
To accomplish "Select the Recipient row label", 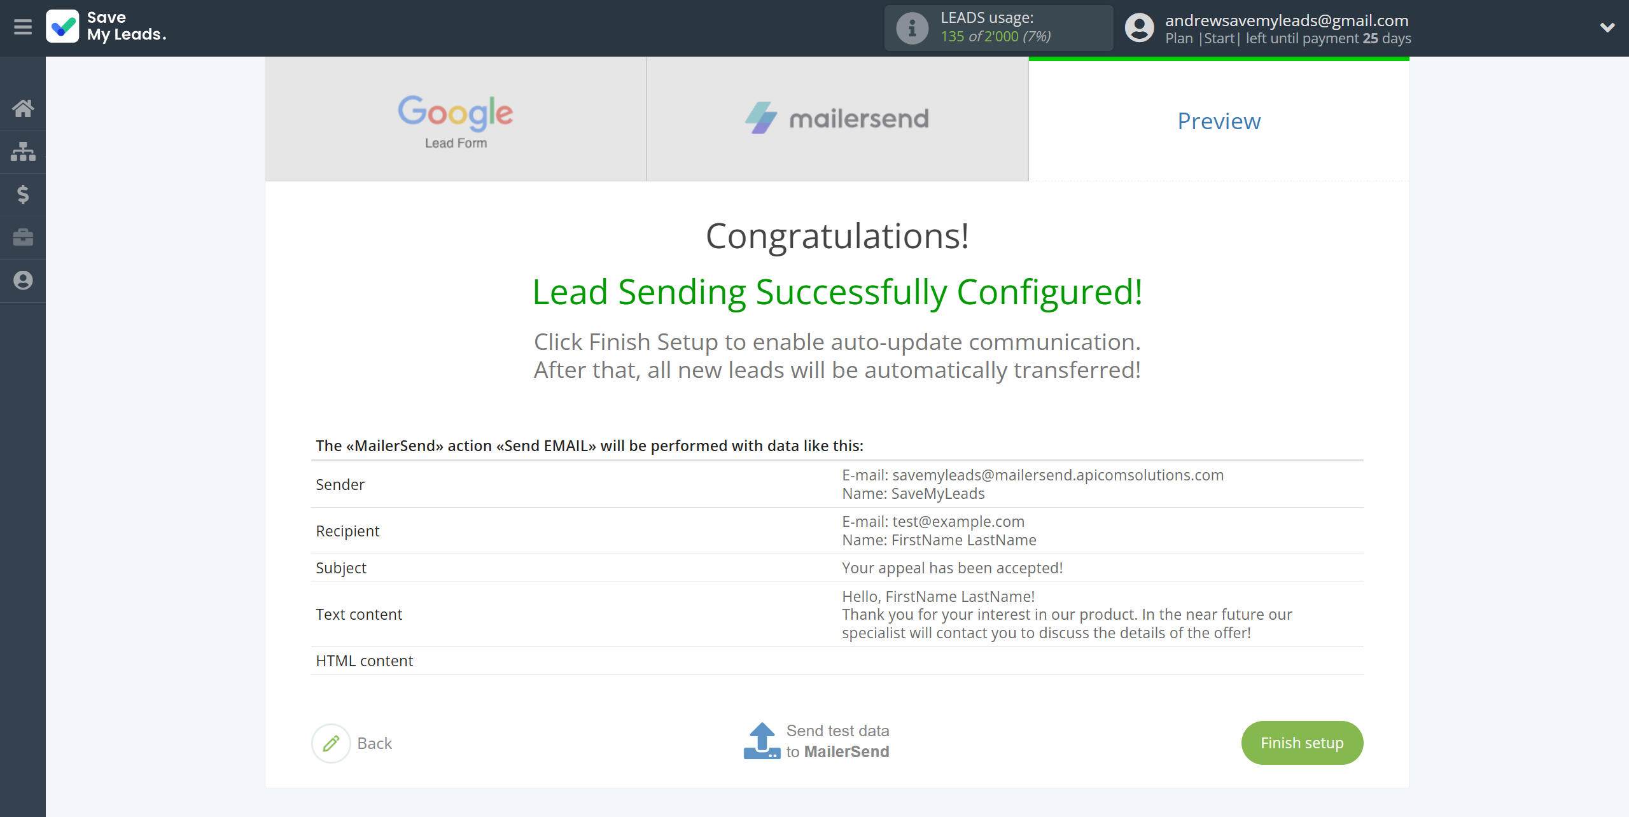I will click(347, 531).
